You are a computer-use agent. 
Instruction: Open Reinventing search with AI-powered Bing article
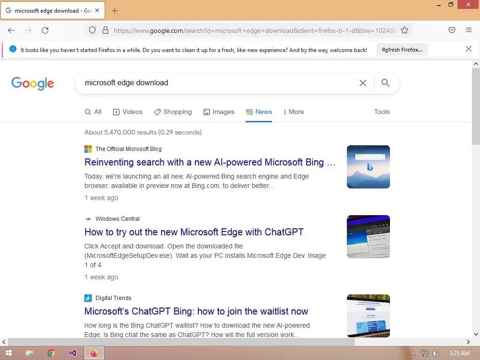point(210,162)
